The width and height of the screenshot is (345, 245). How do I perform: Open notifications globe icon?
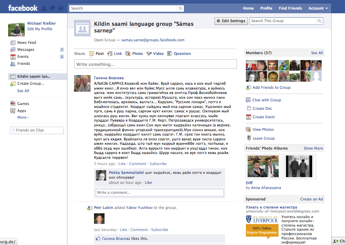61,8
